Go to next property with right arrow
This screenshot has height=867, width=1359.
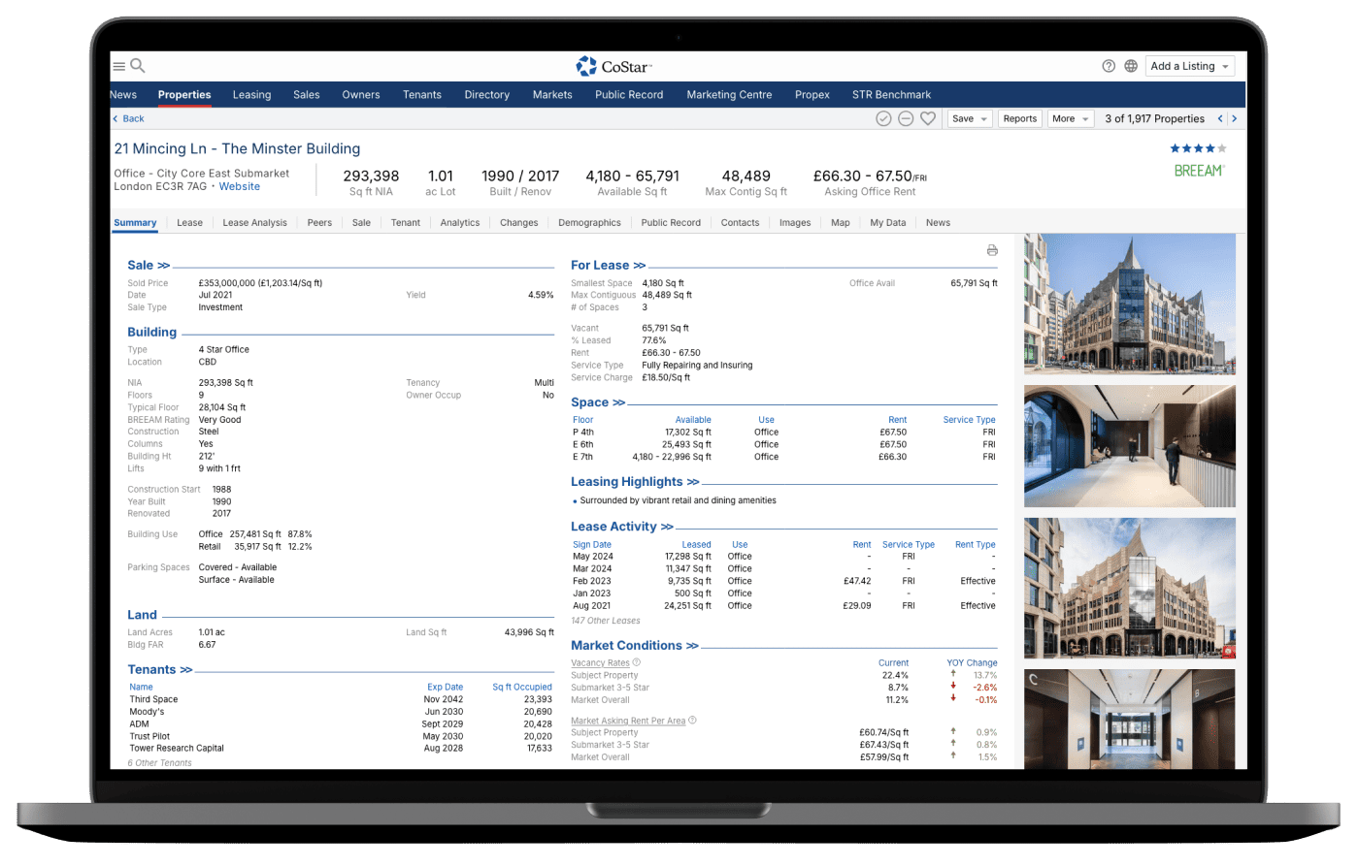(1234, 118)
